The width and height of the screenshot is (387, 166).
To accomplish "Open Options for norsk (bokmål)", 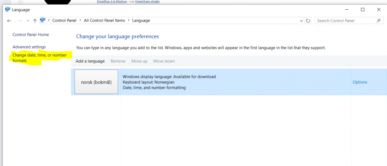I will (360, 82).
